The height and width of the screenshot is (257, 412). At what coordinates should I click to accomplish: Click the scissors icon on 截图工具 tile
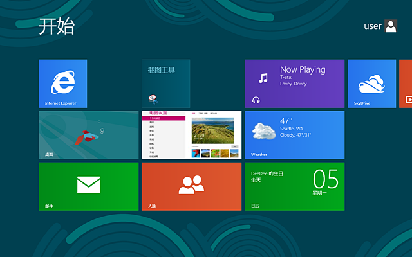pyautogui.click(x=153, y=100)
